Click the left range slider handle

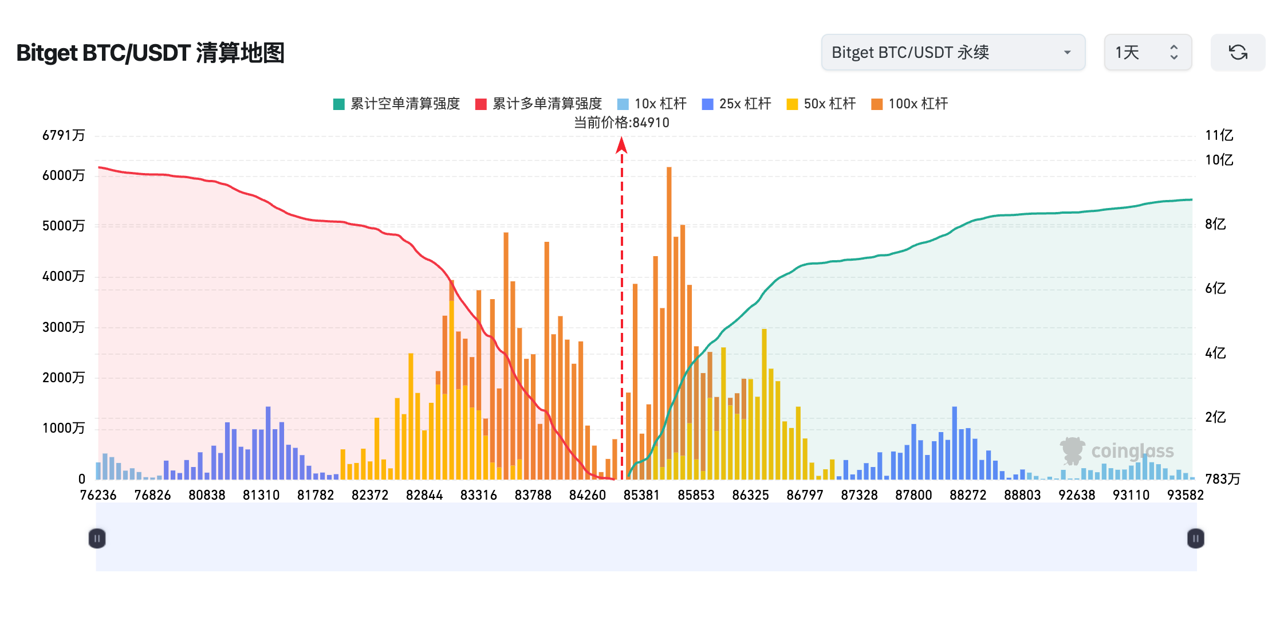[97, 538]
